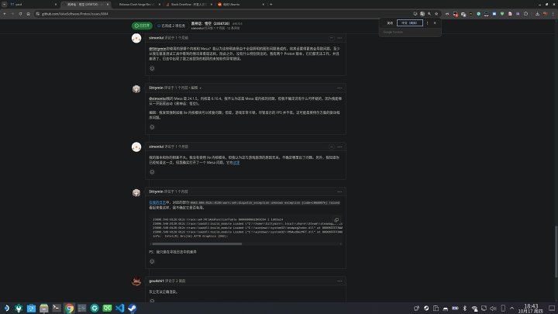Viewport: 558px width, 314px height.
Task: Open browser downloads icon
Action: (537, 14)
